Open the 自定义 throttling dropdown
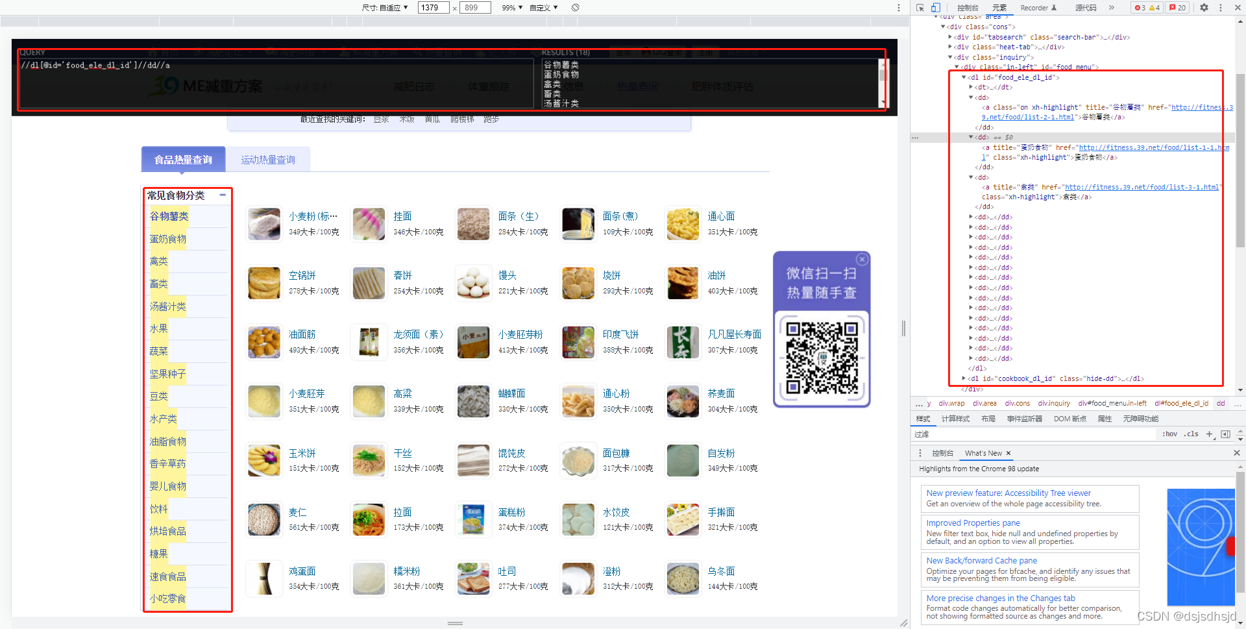The height and width of the screenshot is (629, 1246). (543, 8)
